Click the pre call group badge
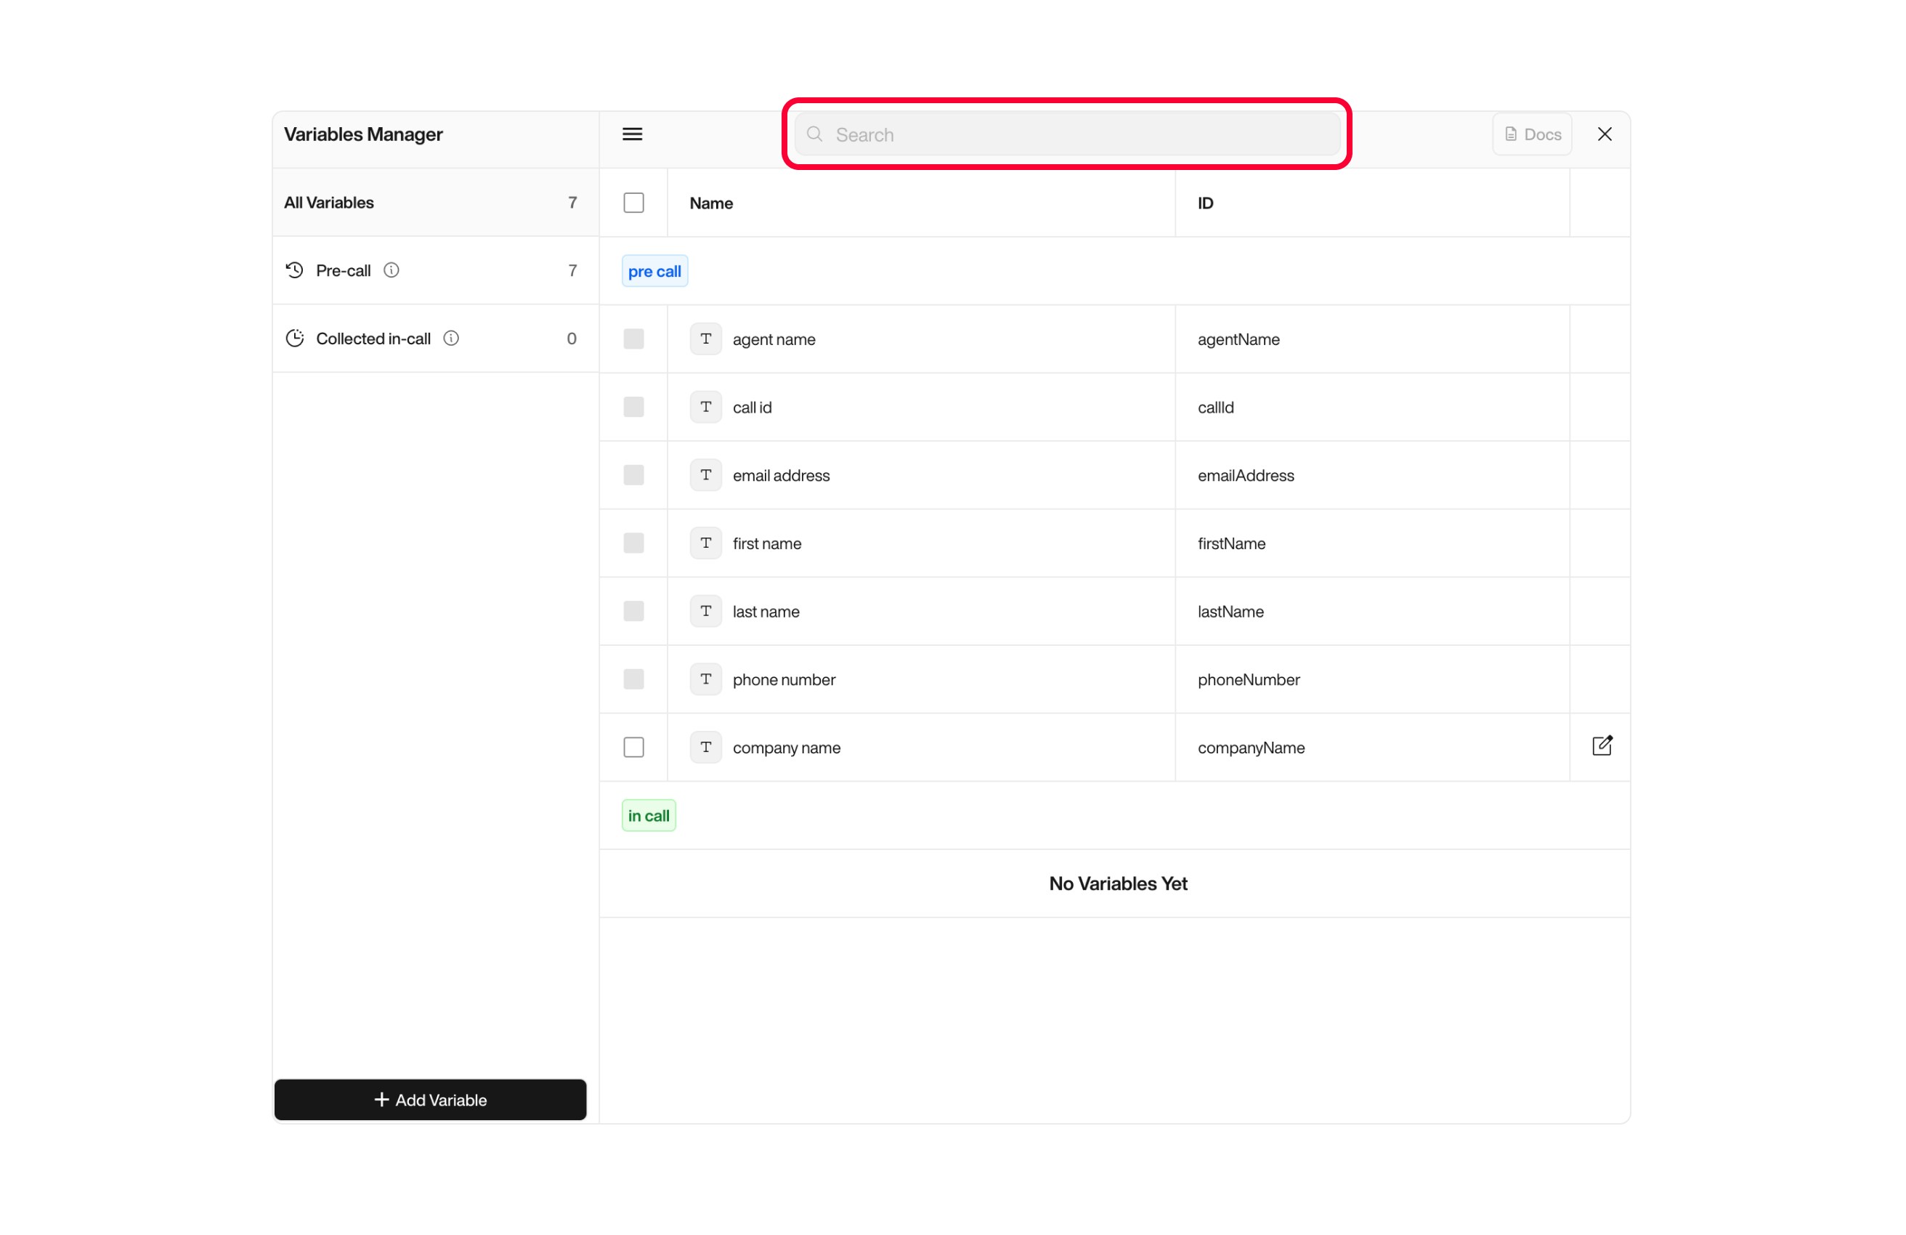 coord(654,271)
